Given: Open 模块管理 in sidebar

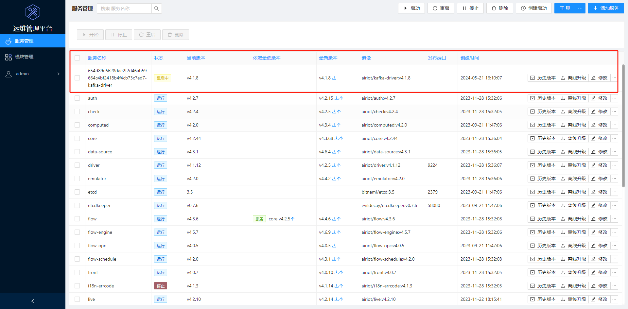Looking at the screenshot, I should click(x=33, y=57).
